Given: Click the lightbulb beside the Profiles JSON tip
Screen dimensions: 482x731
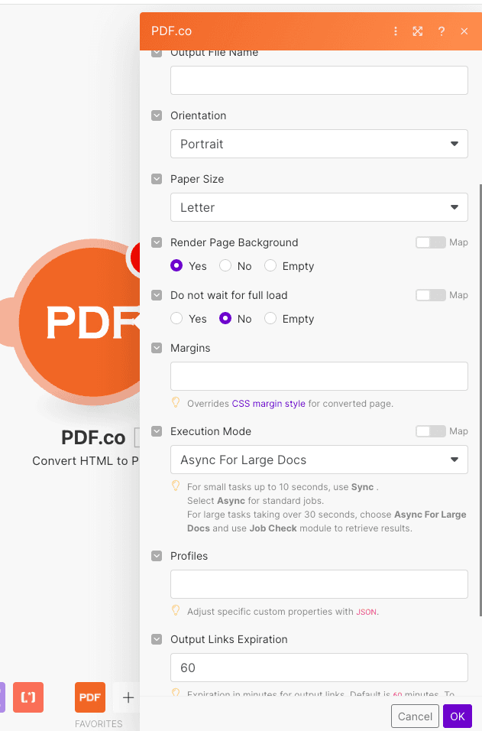Looking at the screenshot, I should click(x=176, y=612).
